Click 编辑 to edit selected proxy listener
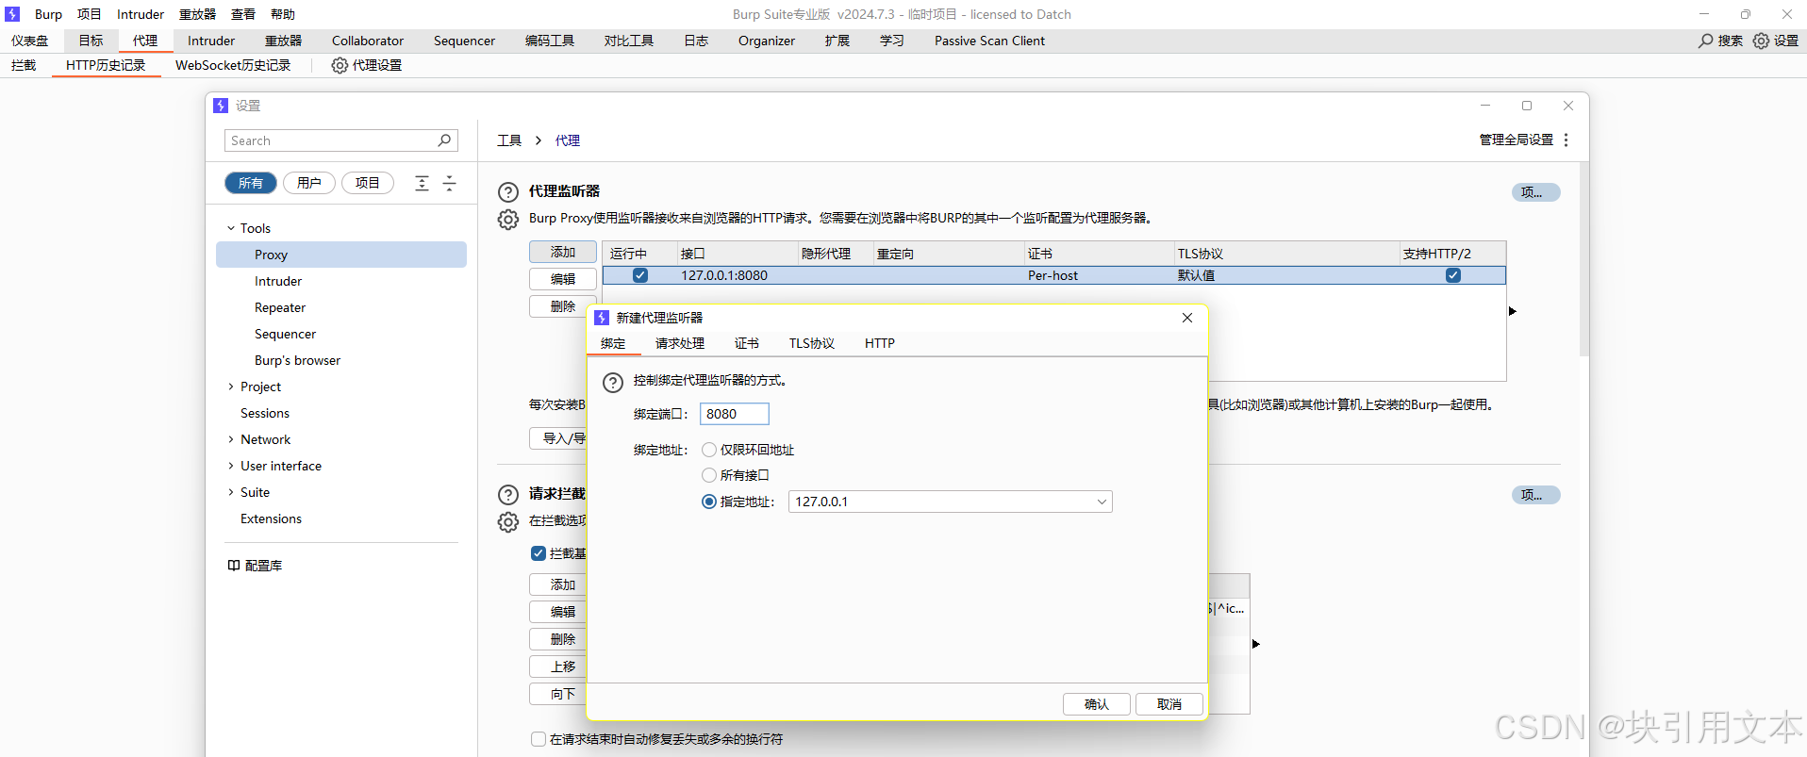The height and width of the screenshot is (757, 1807). 563,279
